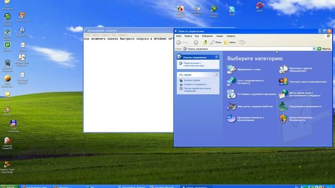Screen dimensions: 335x188
Task: Open Date, Time, Language and Regional icon
Action: coord(283,94)
